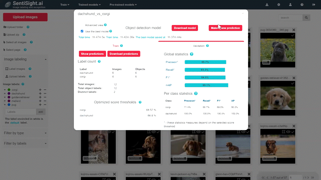The width and height of the screenshot is (321, 180).
Task: Click the page number field in pagination
Action: [295, 178]
